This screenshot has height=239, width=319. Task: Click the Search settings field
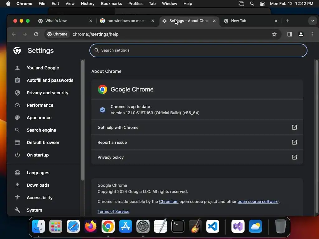pyautogui.click(x=198, y=50)
